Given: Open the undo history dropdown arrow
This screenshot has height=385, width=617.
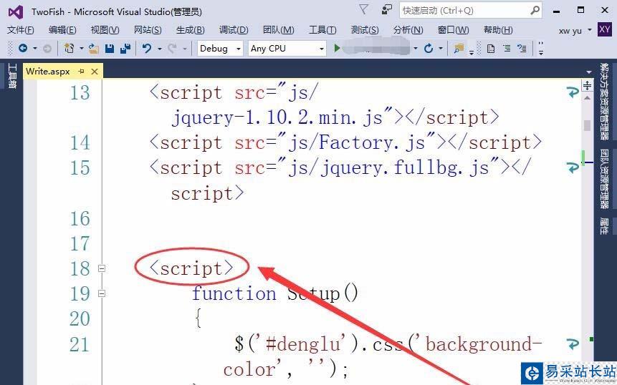Looking at the screenshot, I should click(159, 49).
